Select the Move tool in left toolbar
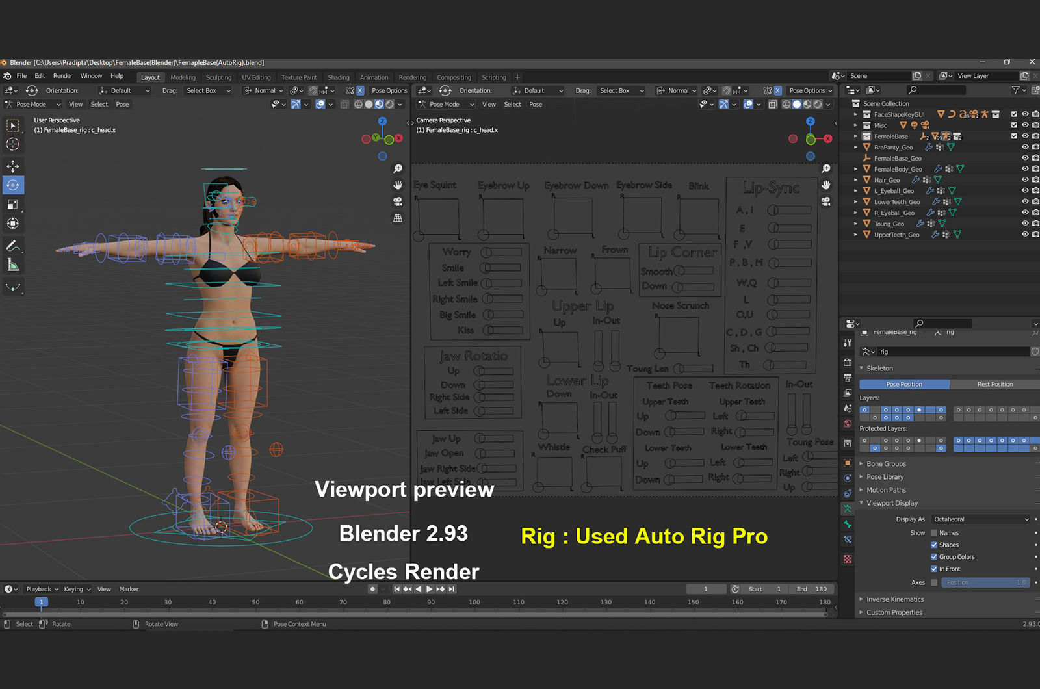Viewport: 1040px width, 689px height. pos(13,166)
